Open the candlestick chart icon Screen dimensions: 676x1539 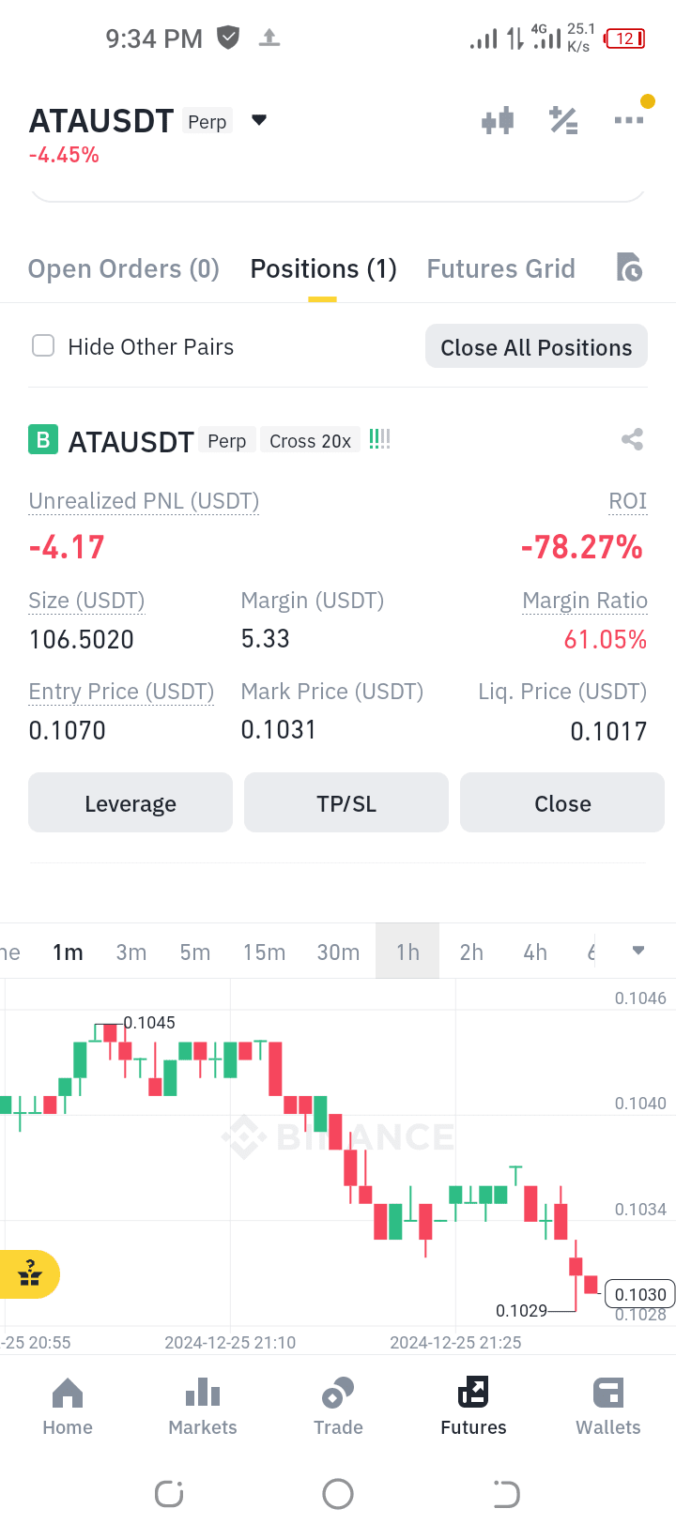coord(498,121)
